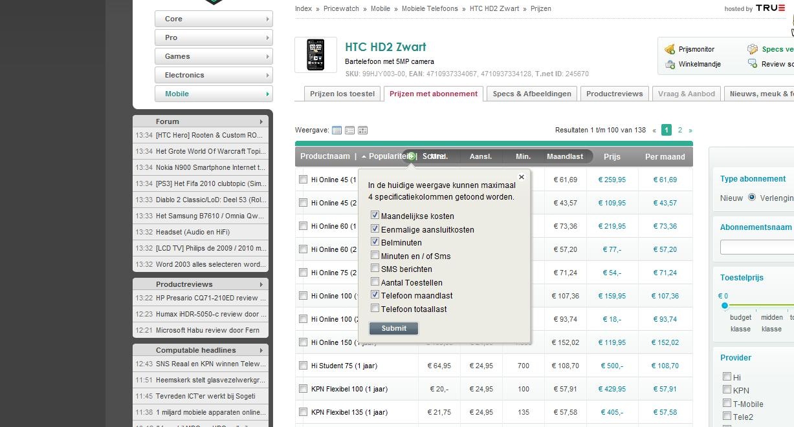794x427 pixels.
Task: Open the Specs & Afbeeldingen tab
Action: coord(532,94)
